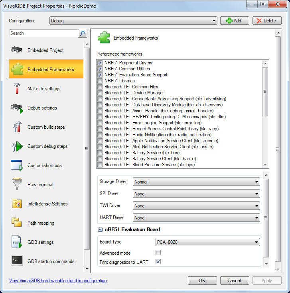Go to Makefile settings page
This screenshot has height=293, width=290.
point(46,89)
